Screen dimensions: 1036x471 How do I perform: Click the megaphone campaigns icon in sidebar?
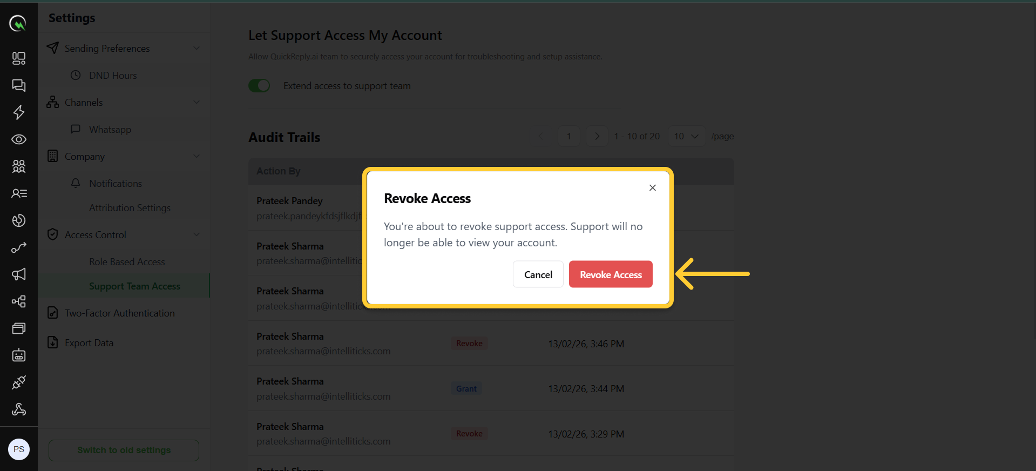[19, 274]
